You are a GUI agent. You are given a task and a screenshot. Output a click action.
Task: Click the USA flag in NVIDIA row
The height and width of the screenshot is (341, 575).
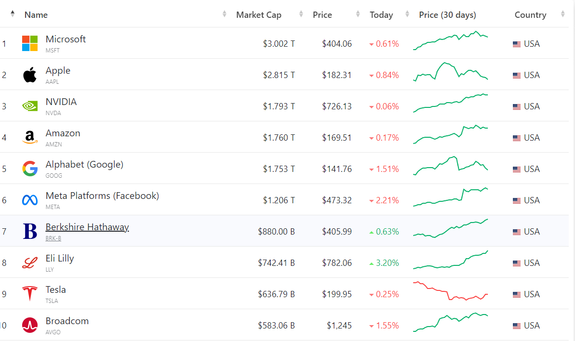(517, 107)
